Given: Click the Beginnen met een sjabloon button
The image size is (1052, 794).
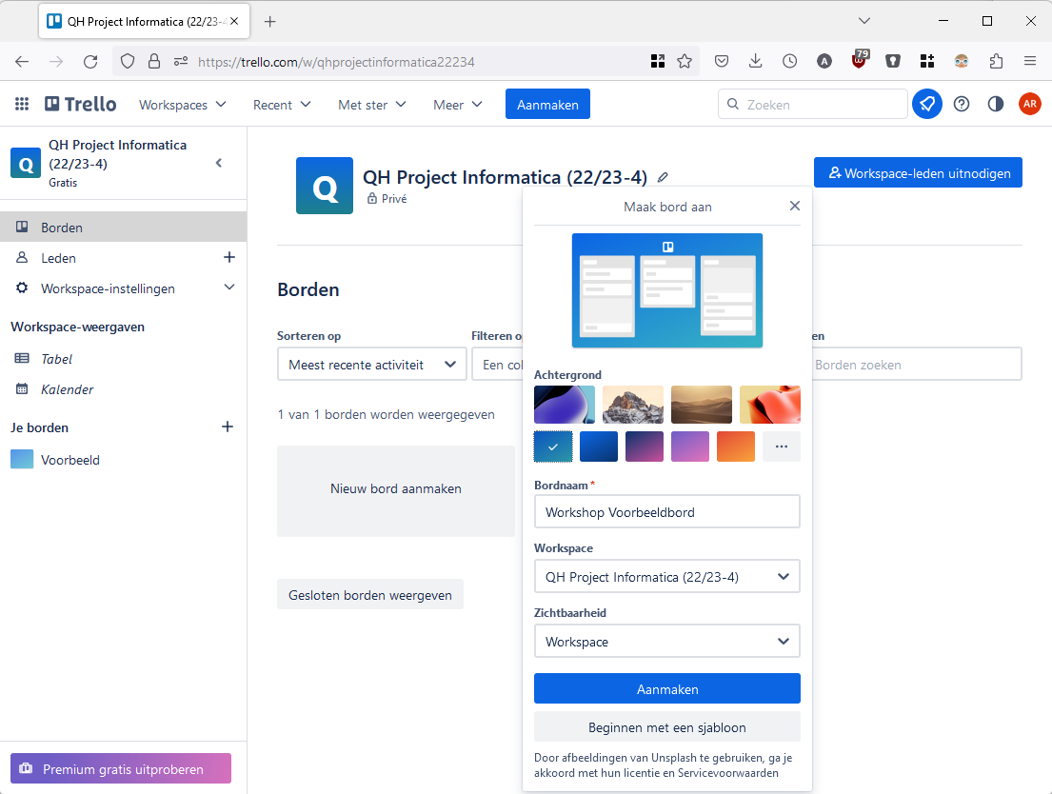Looking at the screenshot, I should tap(666, 727).
